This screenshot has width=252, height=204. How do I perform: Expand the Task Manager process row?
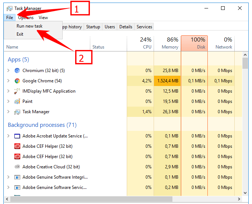click(x=8, y=111)
